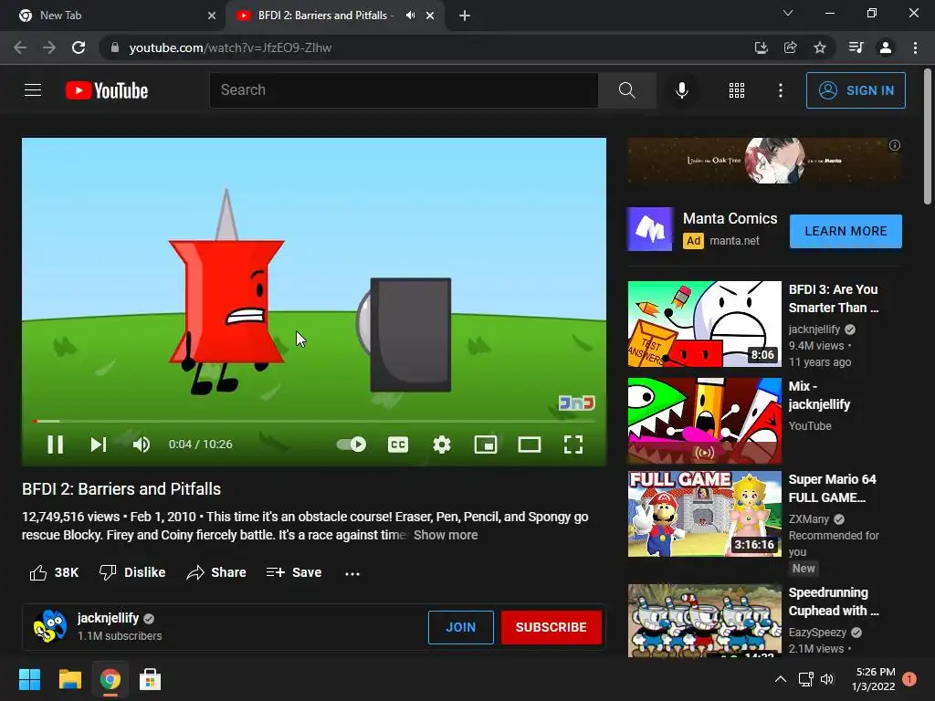Viewport: 935px width, 701px height.
Task: Open jacknjellify channel avatar
Action: [50, 626]
